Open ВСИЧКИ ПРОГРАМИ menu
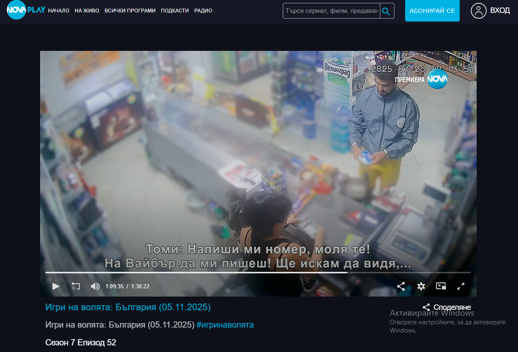Image resolution: width=518 pixels, height=352 pixels. tap(130, 11)
